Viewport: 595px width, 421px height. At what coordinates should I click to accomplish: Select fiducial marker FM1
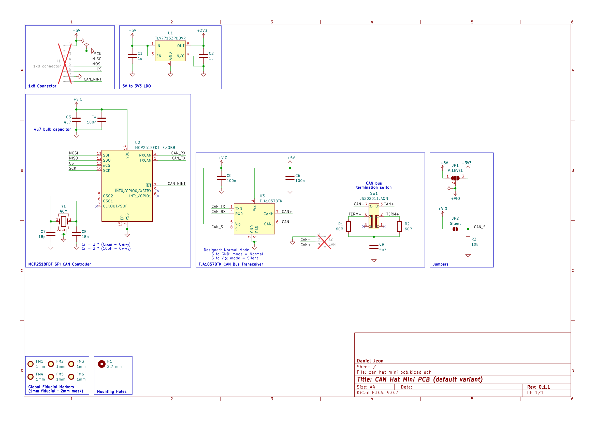(31, 364)
